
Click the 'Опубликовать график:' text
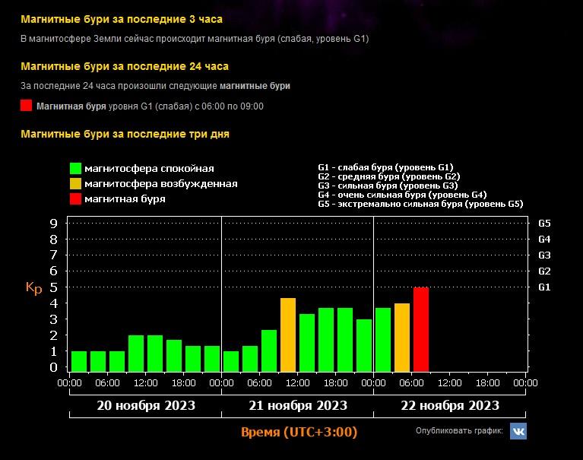point(459,431)
